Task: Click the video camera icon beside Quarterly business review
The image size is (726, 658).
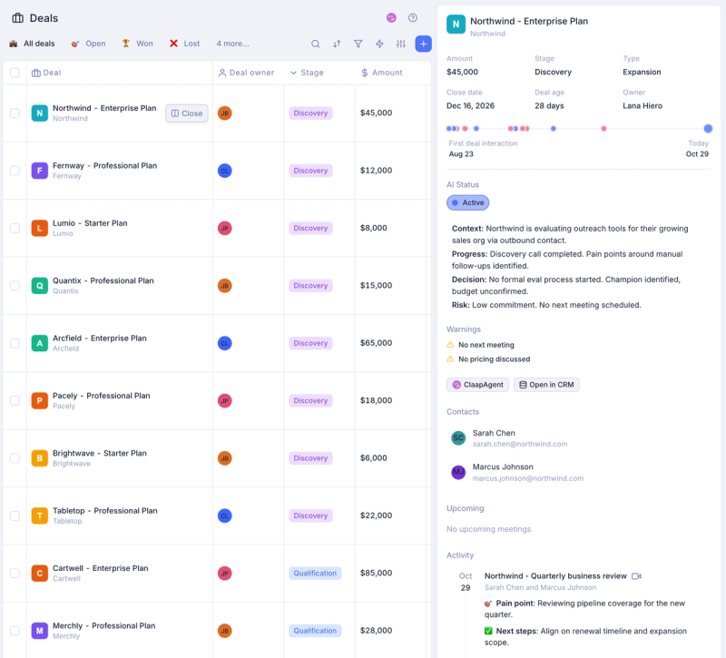Action: [637, 576]
